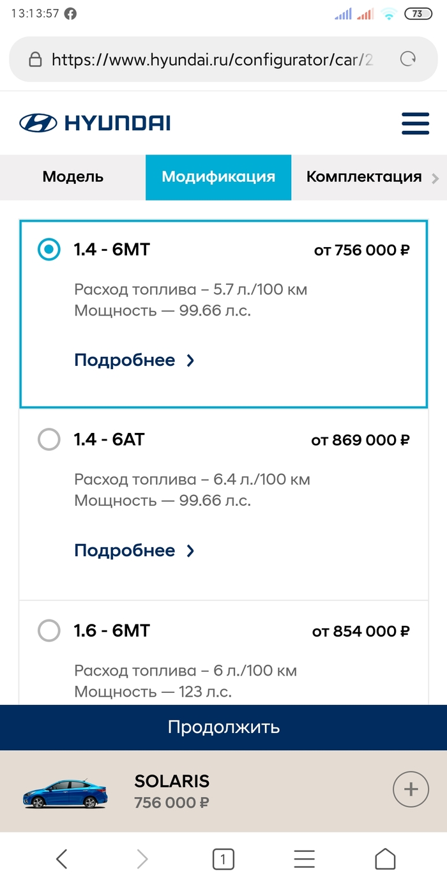Focus the URL address bar
Viewport: 447px width, 894px height.
(x=211, y=60)
